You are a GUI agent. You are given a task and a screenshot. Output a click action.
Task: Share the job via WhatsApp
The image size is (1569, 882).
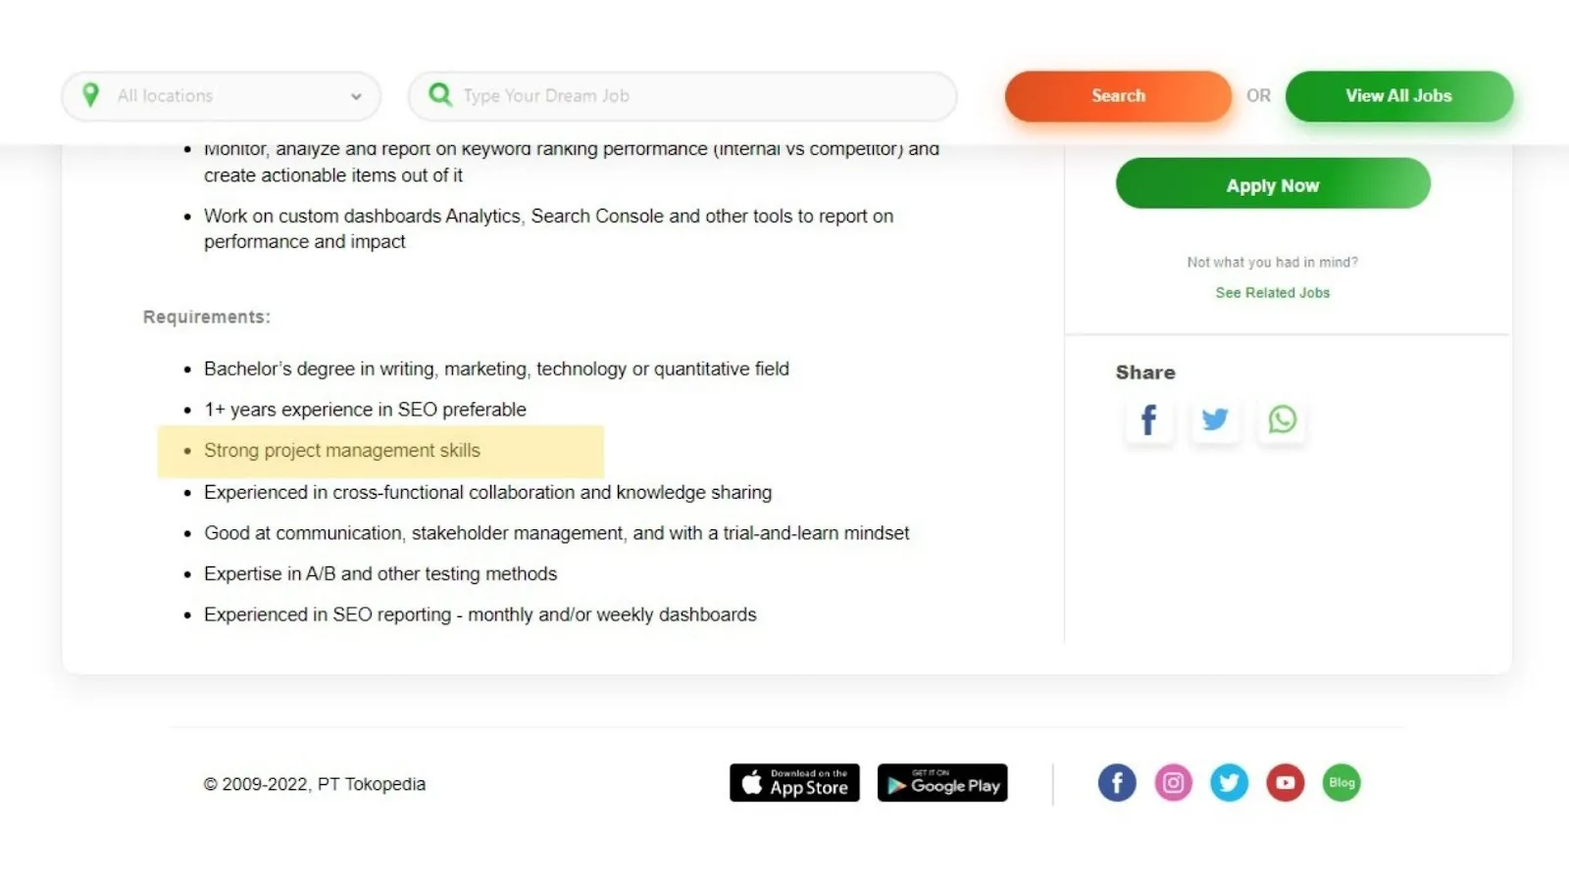(x=1282, y=419)
